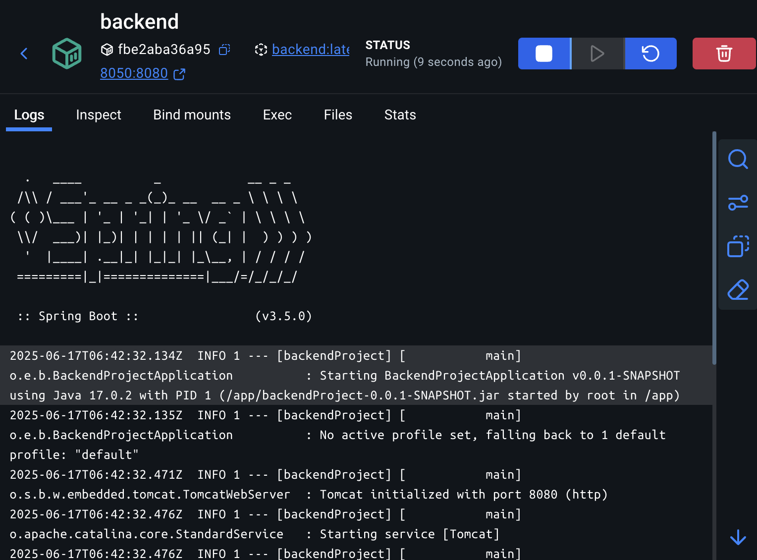Copy container ID fbe2aba36a95
The height and width of the screenshot is (560, 757).
coord(224,50)
